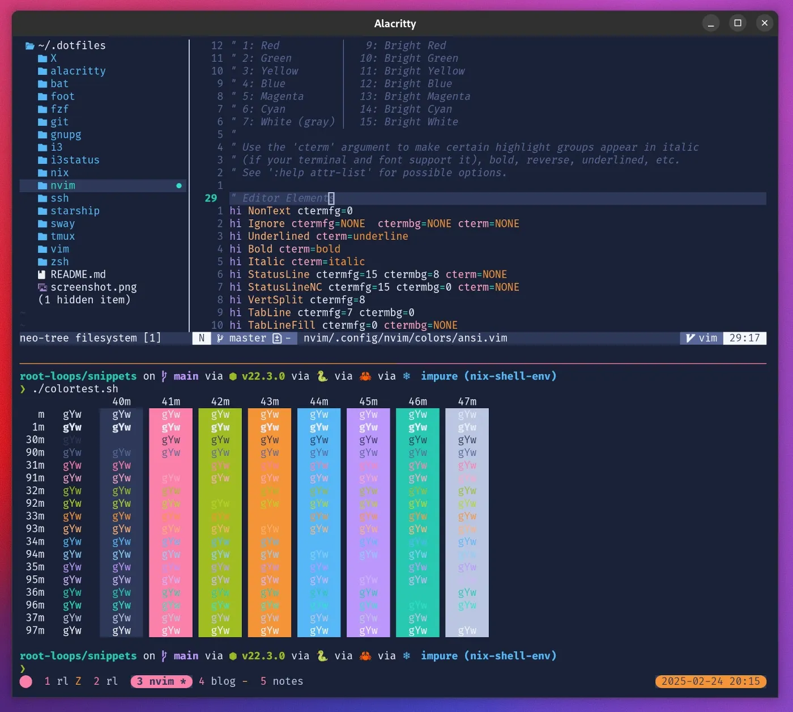Click the screenshot.png image file icon
The image size is (793, 712).
tap(42, 287)
